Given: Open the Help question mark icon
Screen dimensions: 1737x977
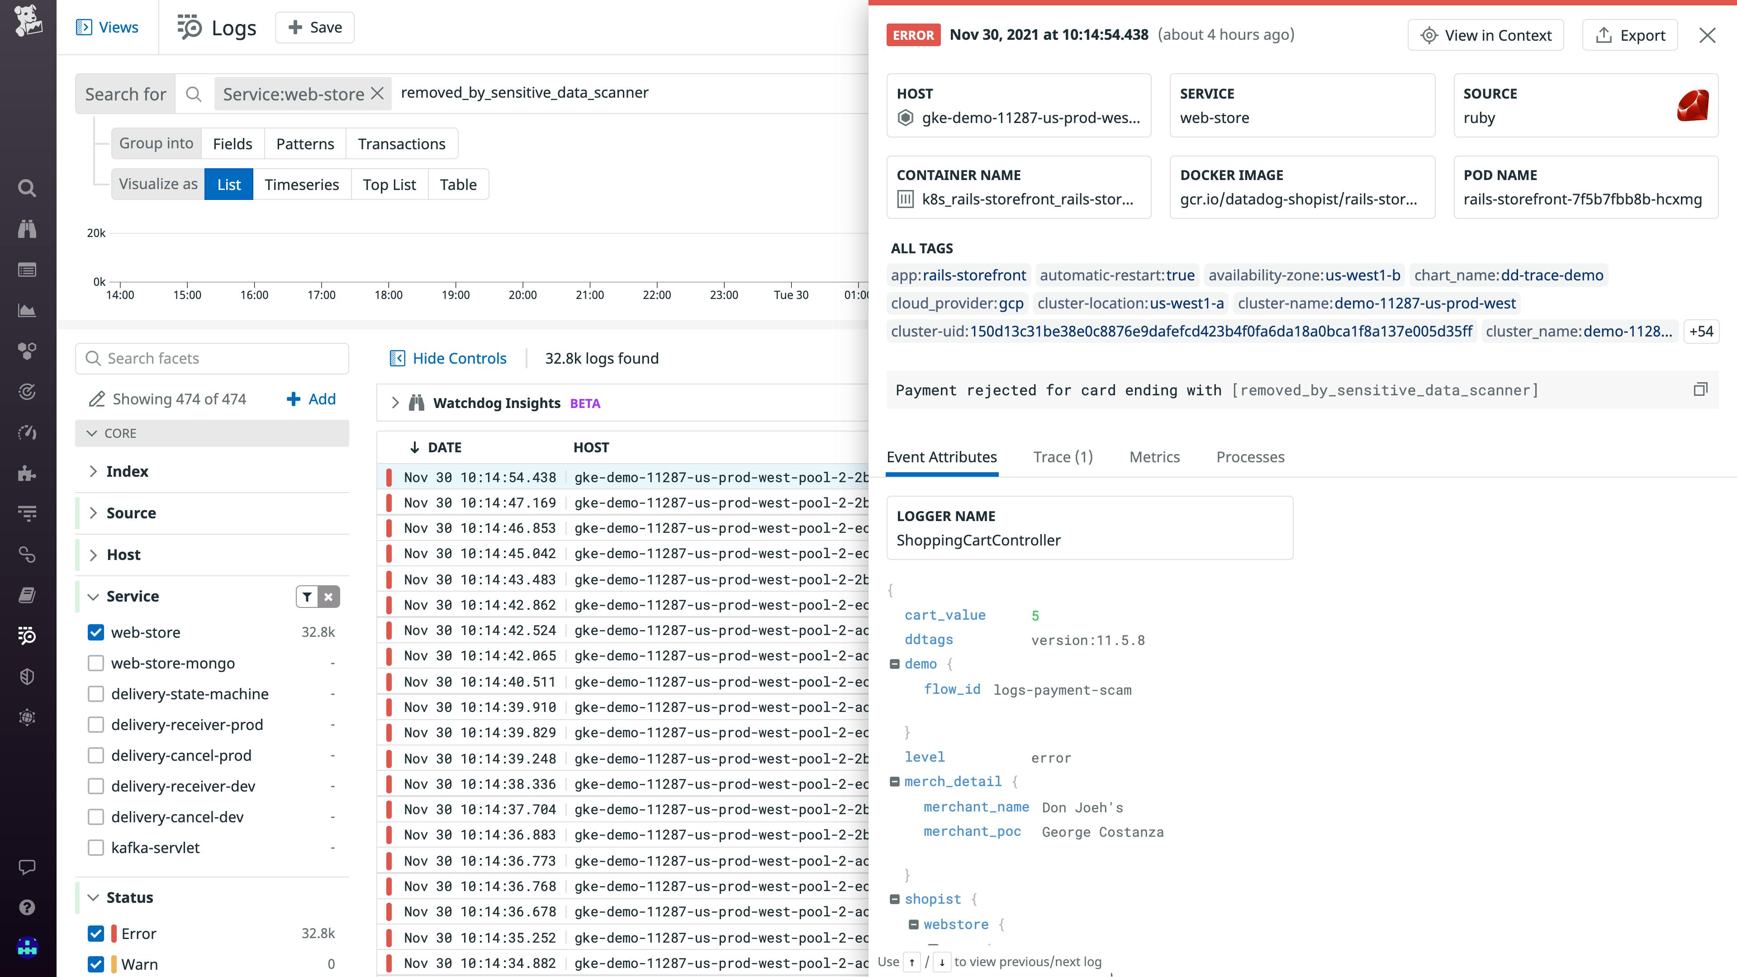Looking at the screenshot, I should (x=27, y=907).
